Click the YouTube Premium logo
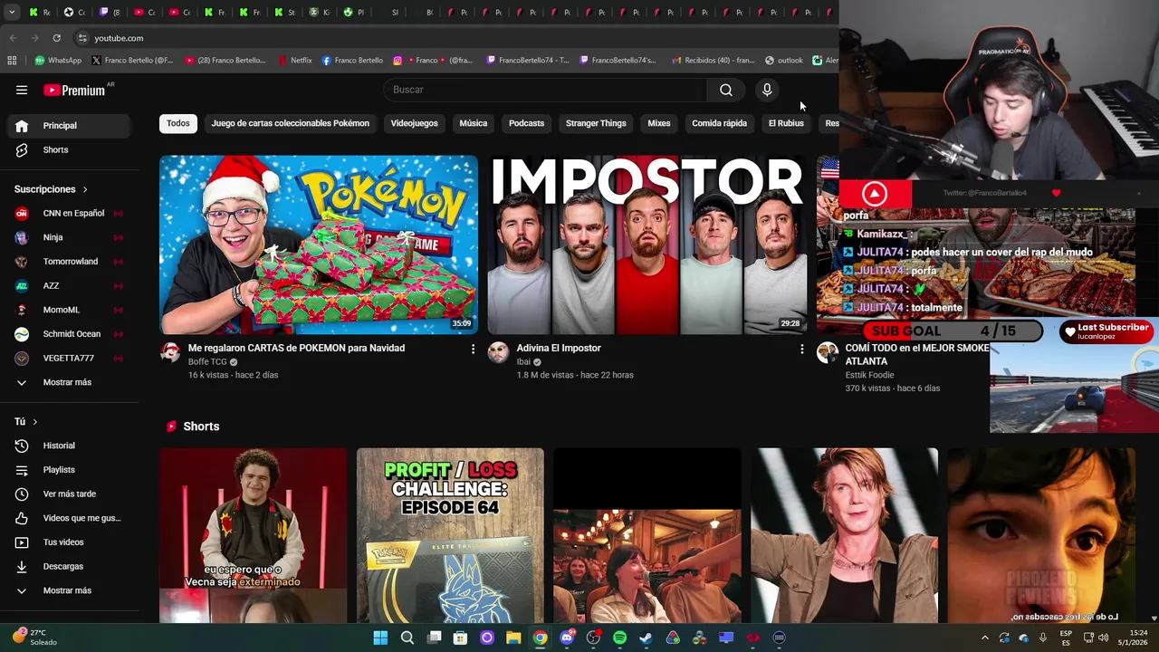The width and height of the screenshot is (1159, 652). 74,90
